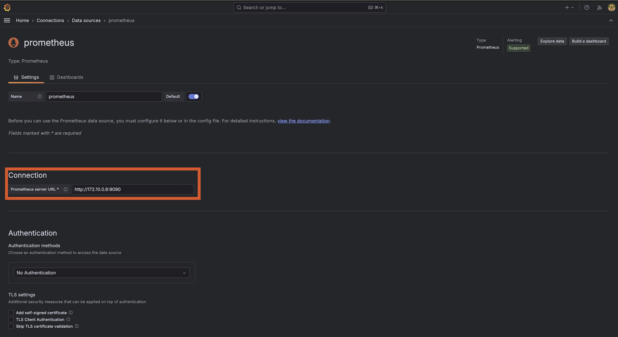This screenshot has height=337, width=618.
Task: Open the help question mark icon
Action: coord(587,8)
